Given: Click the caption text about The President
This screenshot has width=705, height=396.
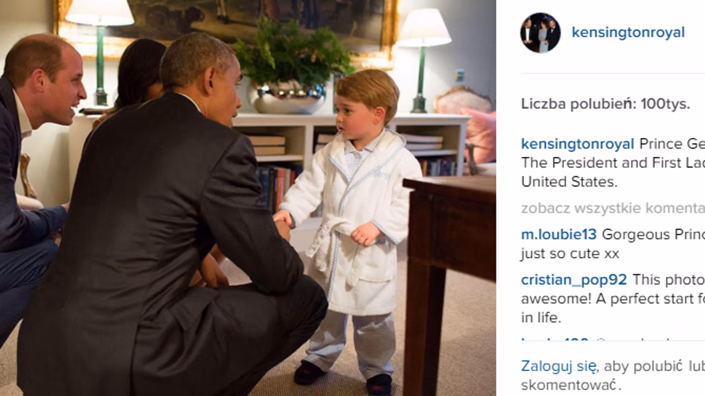Looking at the screenshot, I should point(612,163).
